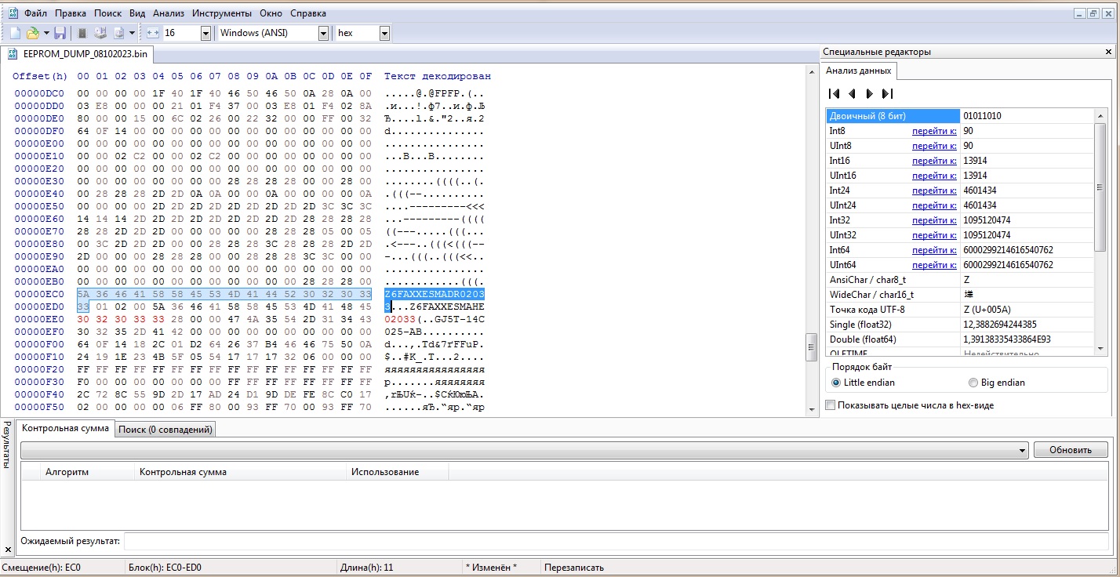Click the Обновить button
The image size is (1120, 577).
1070,450
